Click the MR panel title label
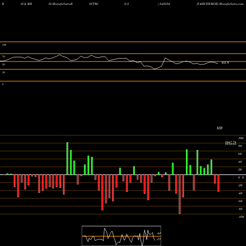The image size is (246, 246). point(219,128)
